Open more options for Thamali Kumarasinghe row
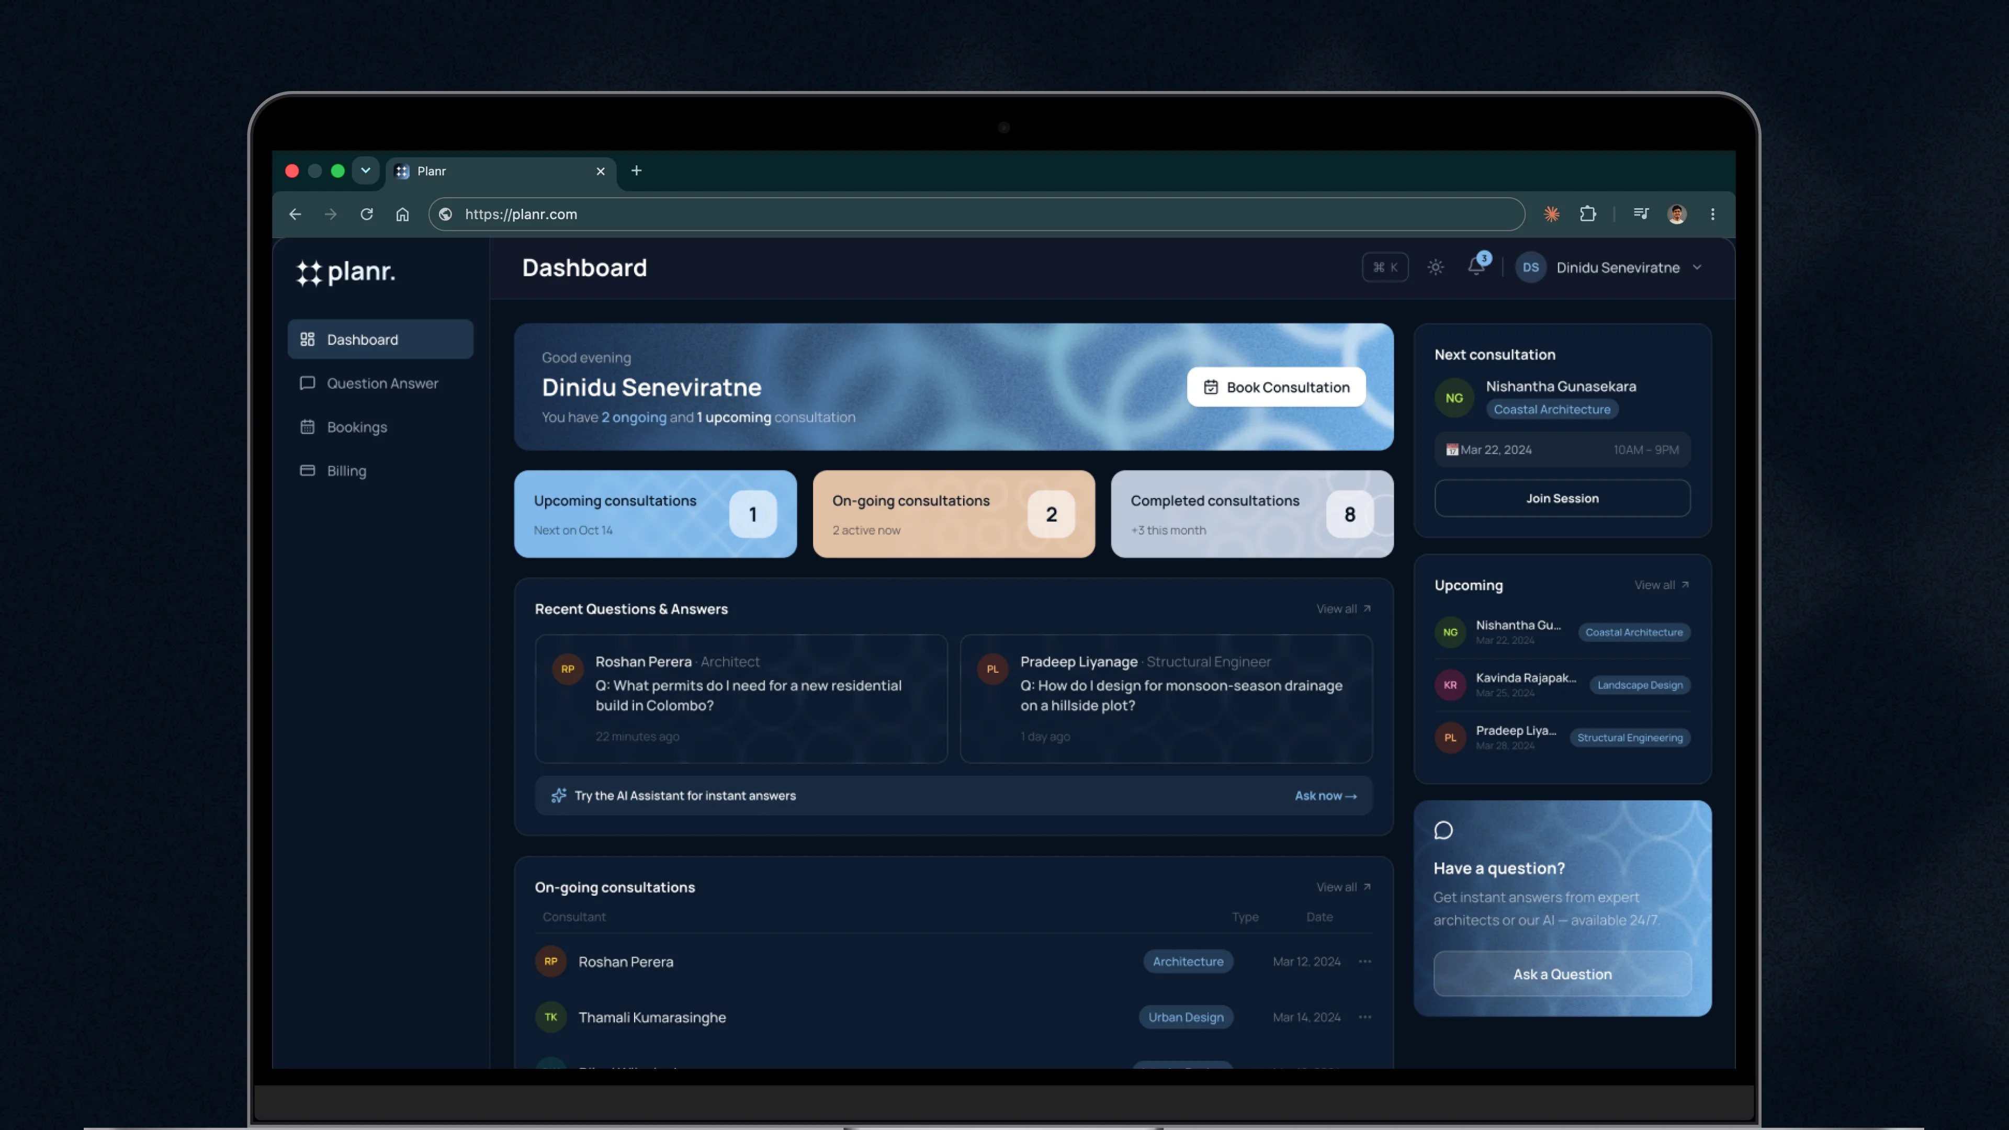Image resolution: width=2009 pixels, height=1130 pixels. [x=1365, y=1017]
